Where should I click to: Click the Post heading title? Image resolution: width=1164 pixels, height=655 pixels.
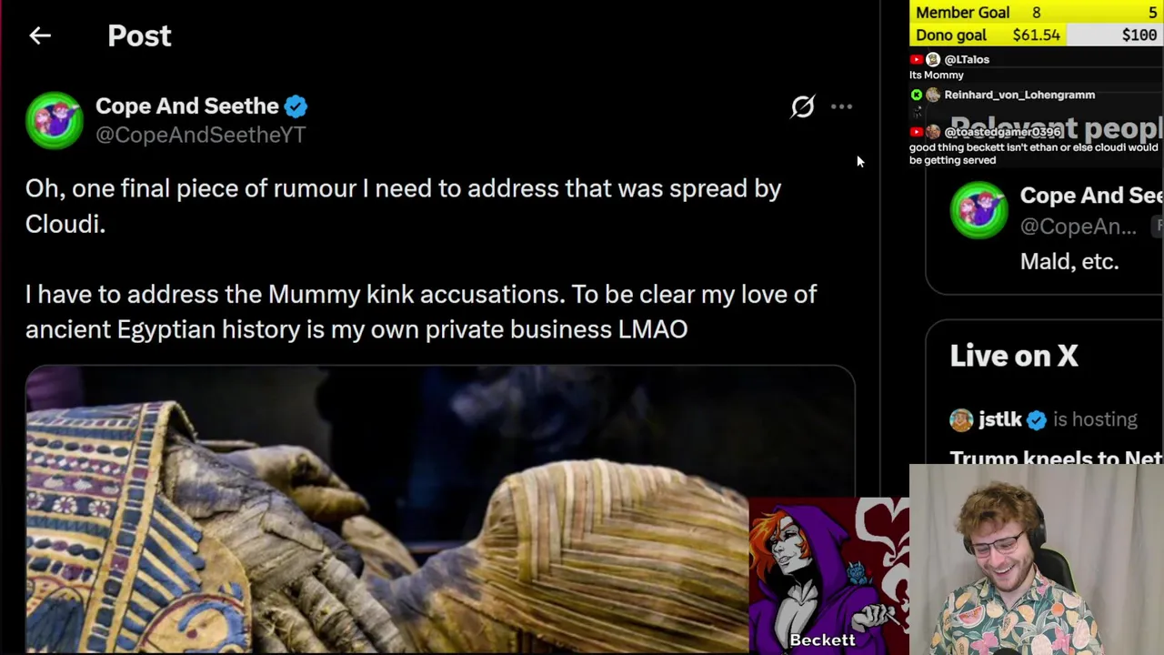tap(139, 35)
